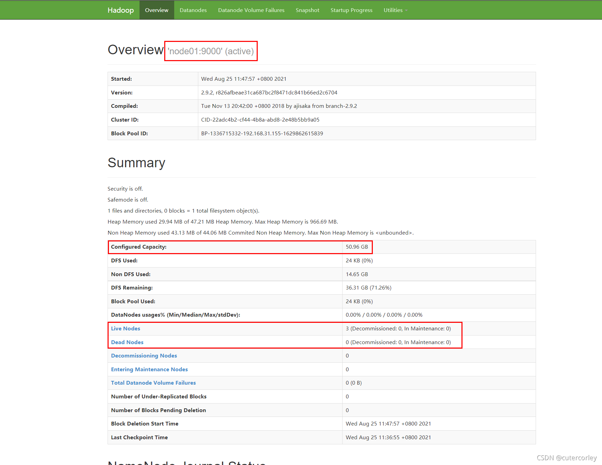Select the Cluster ID value CID-22adc4b2
This screenshot has height=465, width=602.
pos(260,120)
